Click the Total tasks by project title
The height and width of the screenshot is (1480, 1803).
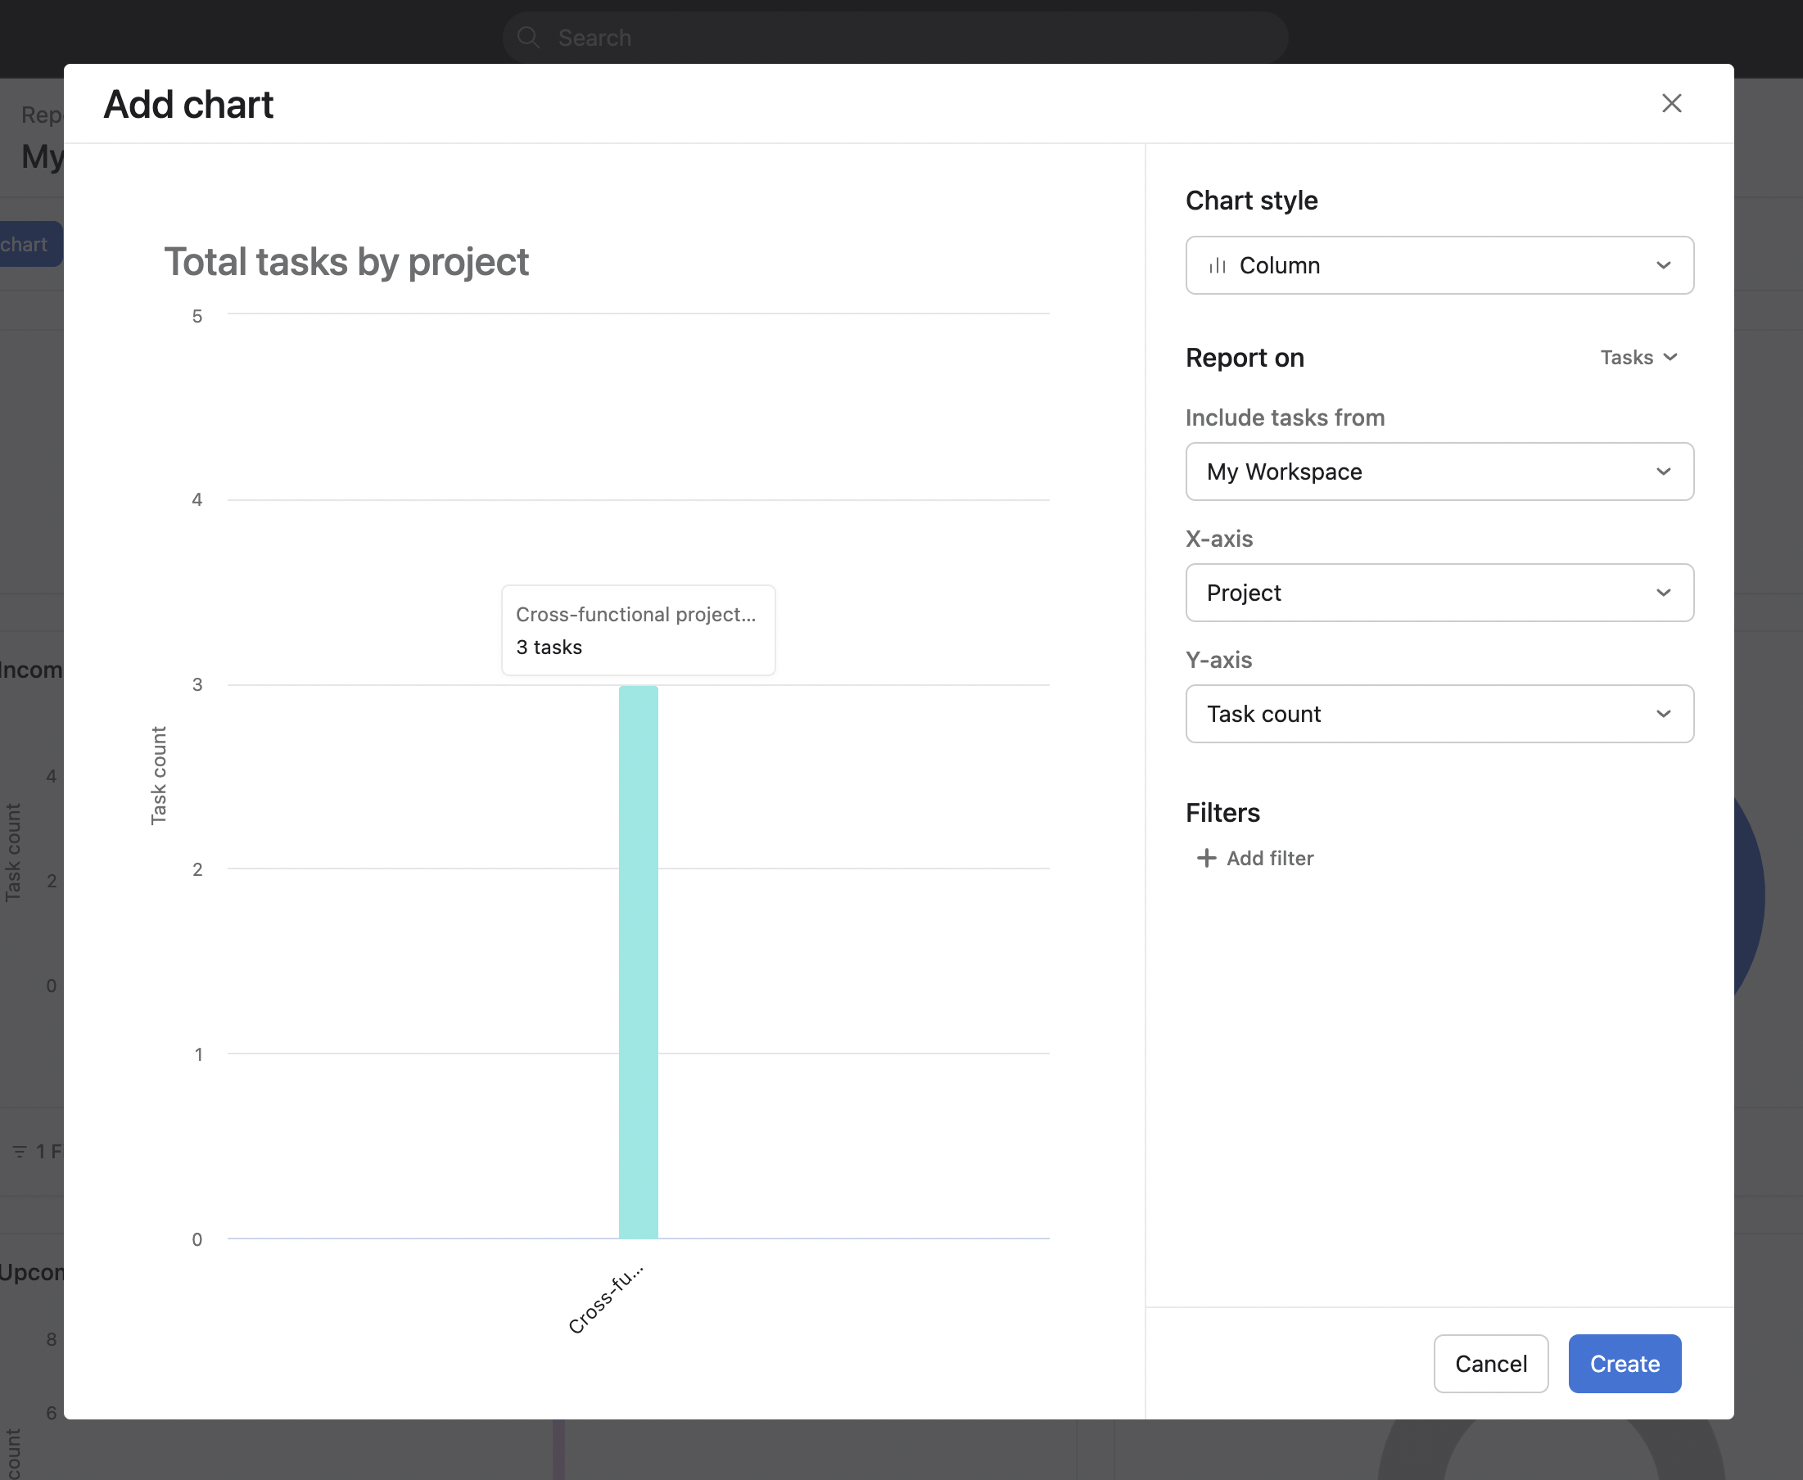pyautogui.click(x=346, y=262)
